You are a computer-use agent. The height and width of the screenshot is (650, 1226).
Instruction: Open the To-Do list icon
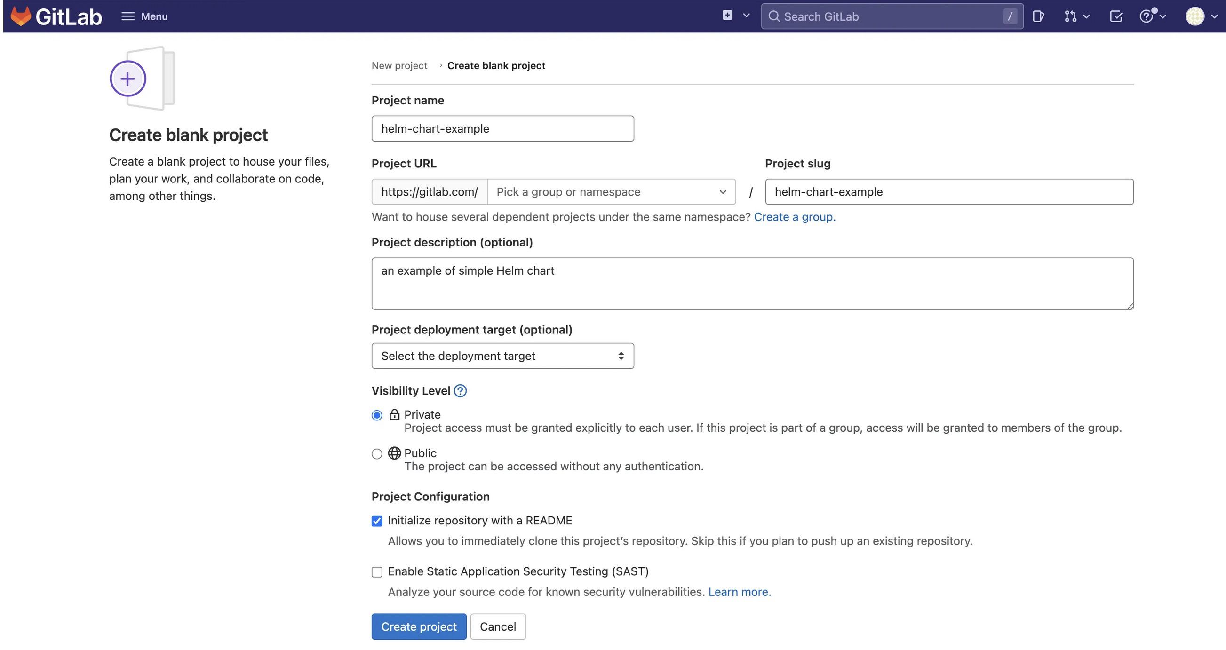pyautogui.click(x=1116, y=16)
